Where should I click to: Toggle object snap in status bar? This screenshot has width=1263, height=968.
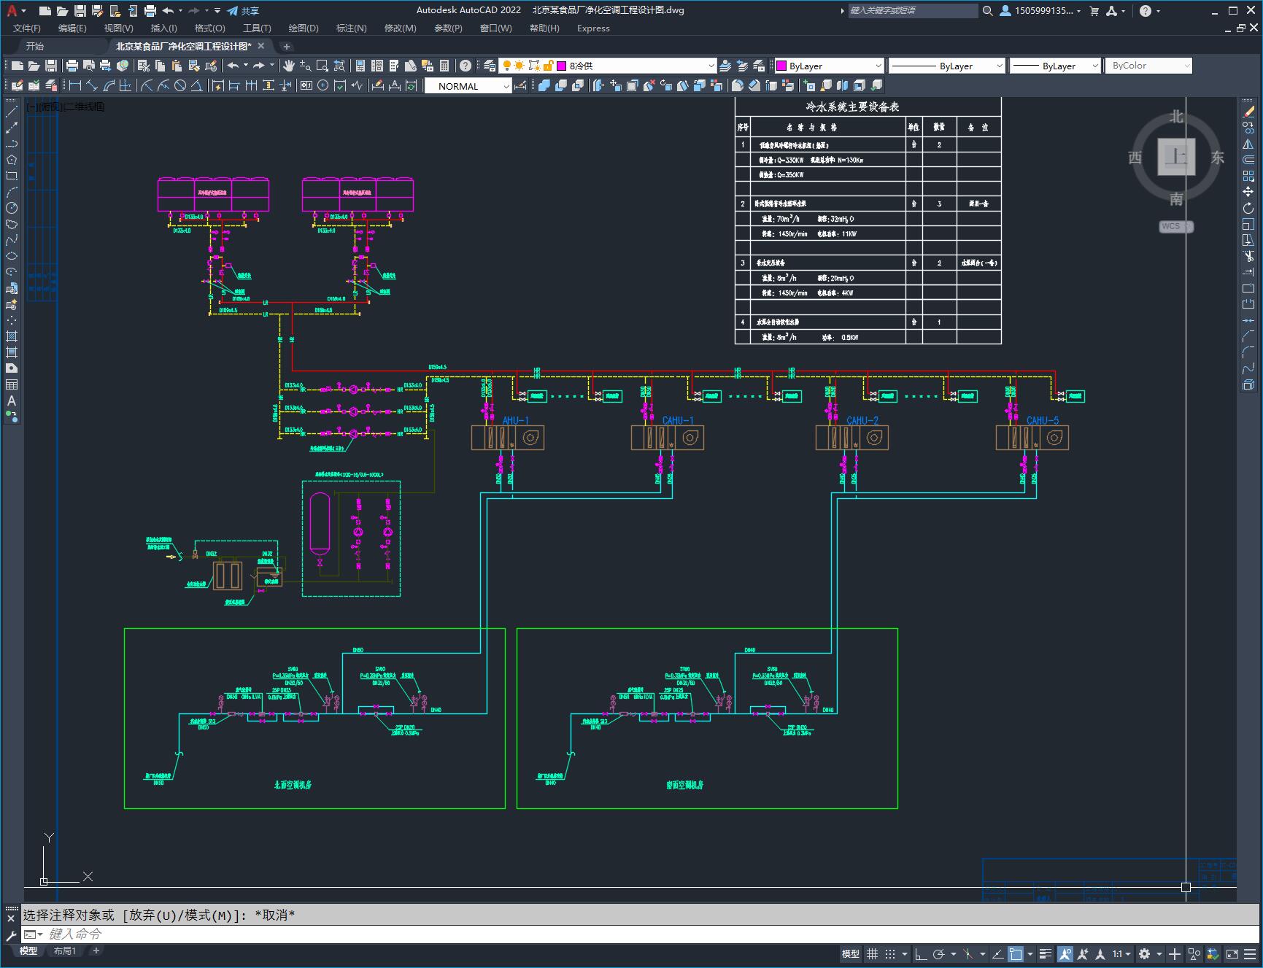(x=1015, y=953)
